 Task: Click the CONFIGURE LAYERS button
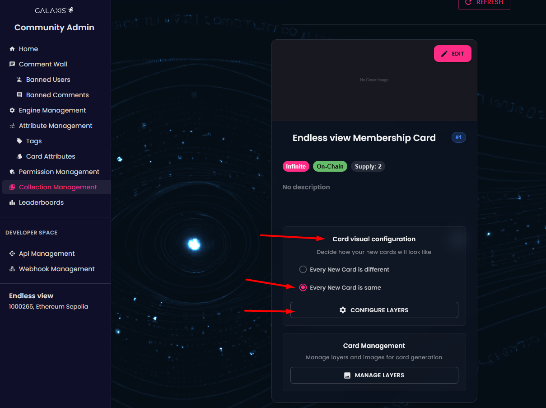click(x=374, y=310)
